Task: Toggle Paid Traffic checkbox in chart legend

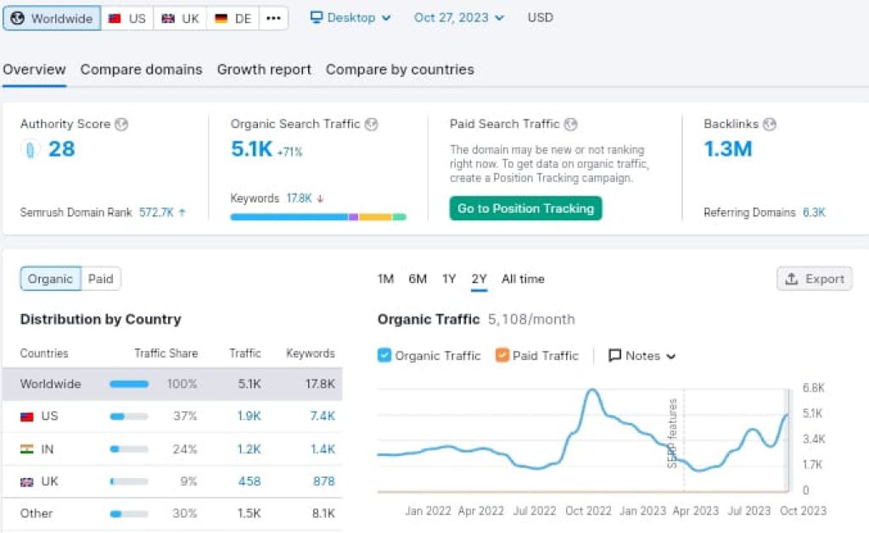Action: tap(502, 355)
